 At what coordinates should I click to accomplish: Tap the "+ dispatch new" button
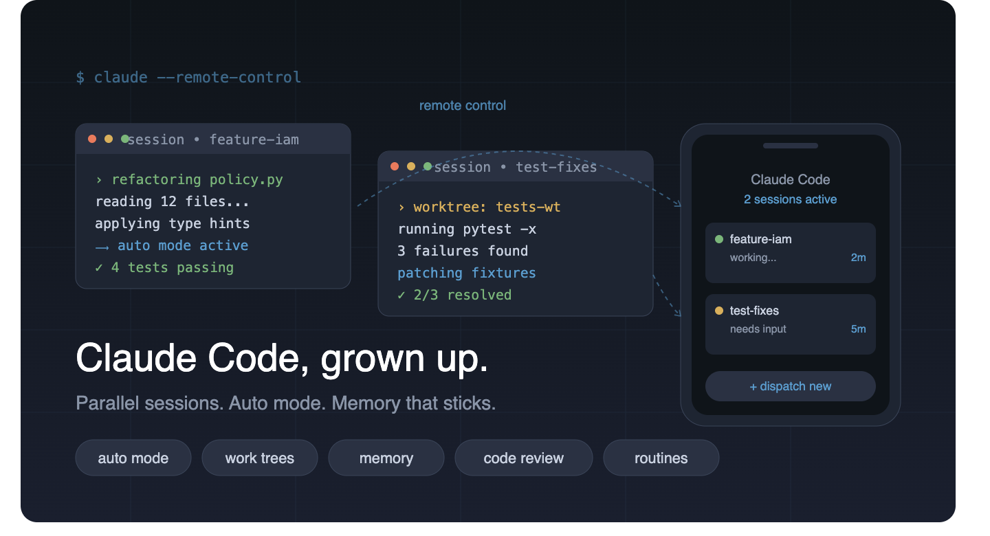pyautogui.click(x=791, y=386)
